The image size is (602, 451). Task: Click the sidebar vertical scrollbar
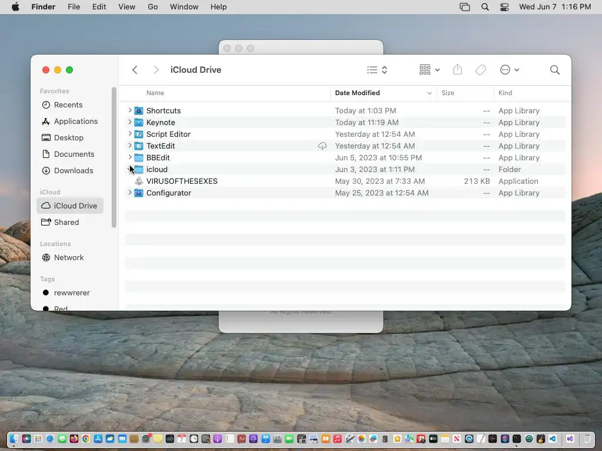coord(113,157)
